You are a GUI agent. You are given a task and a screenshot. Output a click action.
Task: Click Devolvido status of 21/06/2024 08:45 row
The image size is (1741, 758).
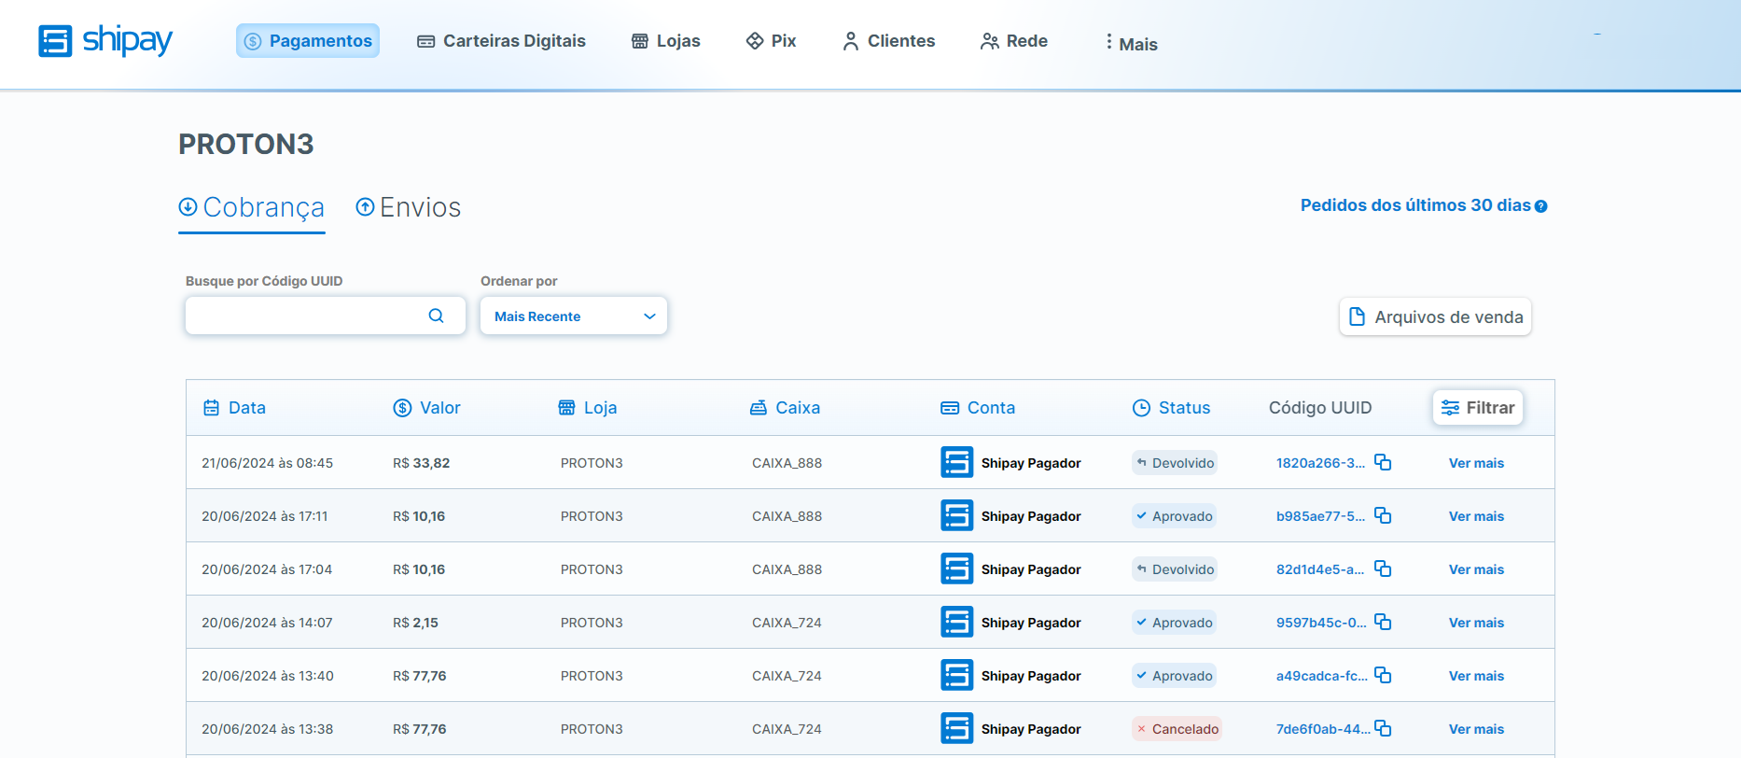pos(1175,463)
